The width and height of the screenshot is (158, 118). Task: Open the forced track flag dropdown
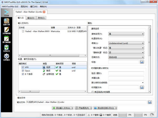[126, 53]
